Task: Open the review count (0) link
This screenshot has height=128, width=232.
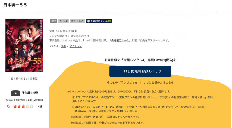Action: [x=40, y=106]
